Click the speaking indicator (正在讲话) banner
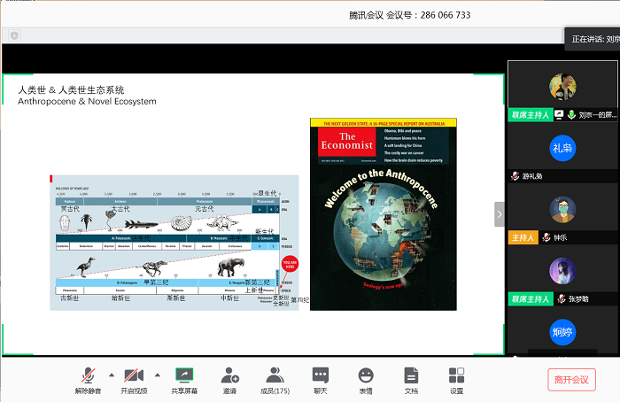This screenshot has width=620, height=402. click(x=593, y=39)
